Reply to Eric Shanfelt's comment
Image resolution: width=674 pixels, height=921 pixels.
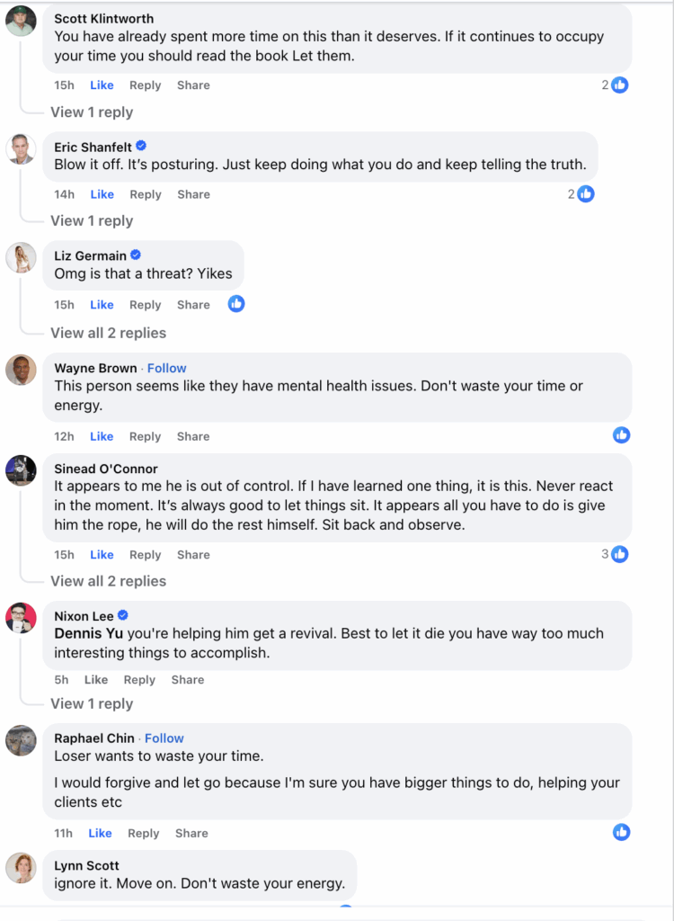(145, 194)
